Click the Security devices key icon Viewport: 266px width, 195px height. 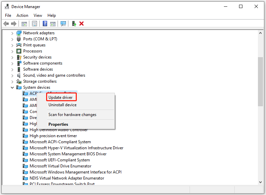(19, 57)
